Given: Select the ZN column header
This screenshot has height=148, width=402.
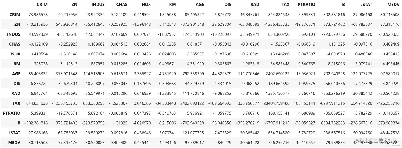Looking at the screenshot, I should 74,5.
